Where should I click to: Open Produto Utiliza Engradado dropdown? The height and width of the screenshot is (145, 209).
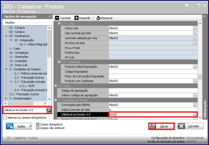click(195, 67)
